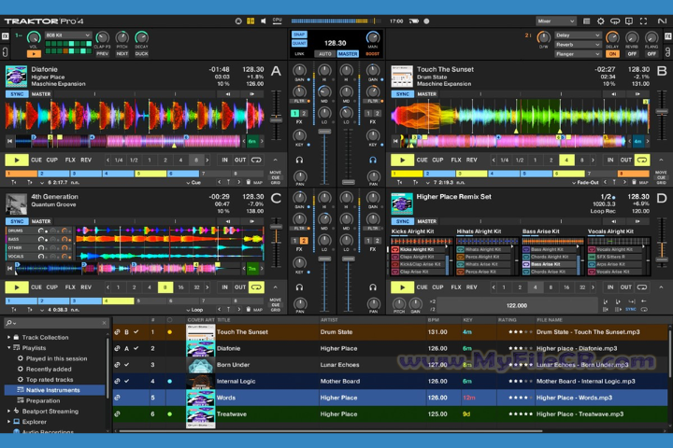Click the NI logo in the header

[x=662, y=21]
